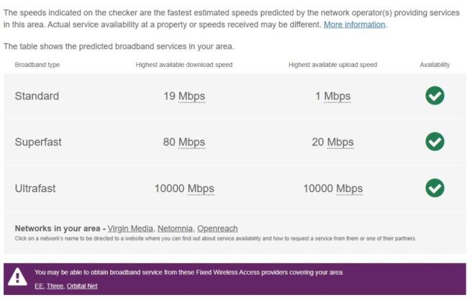Image resolution: width=472 pixels, height=300 pixels.
Task: Click Mbps abbreviation beside 1 upload speed
Action: (x=337, y=96)
